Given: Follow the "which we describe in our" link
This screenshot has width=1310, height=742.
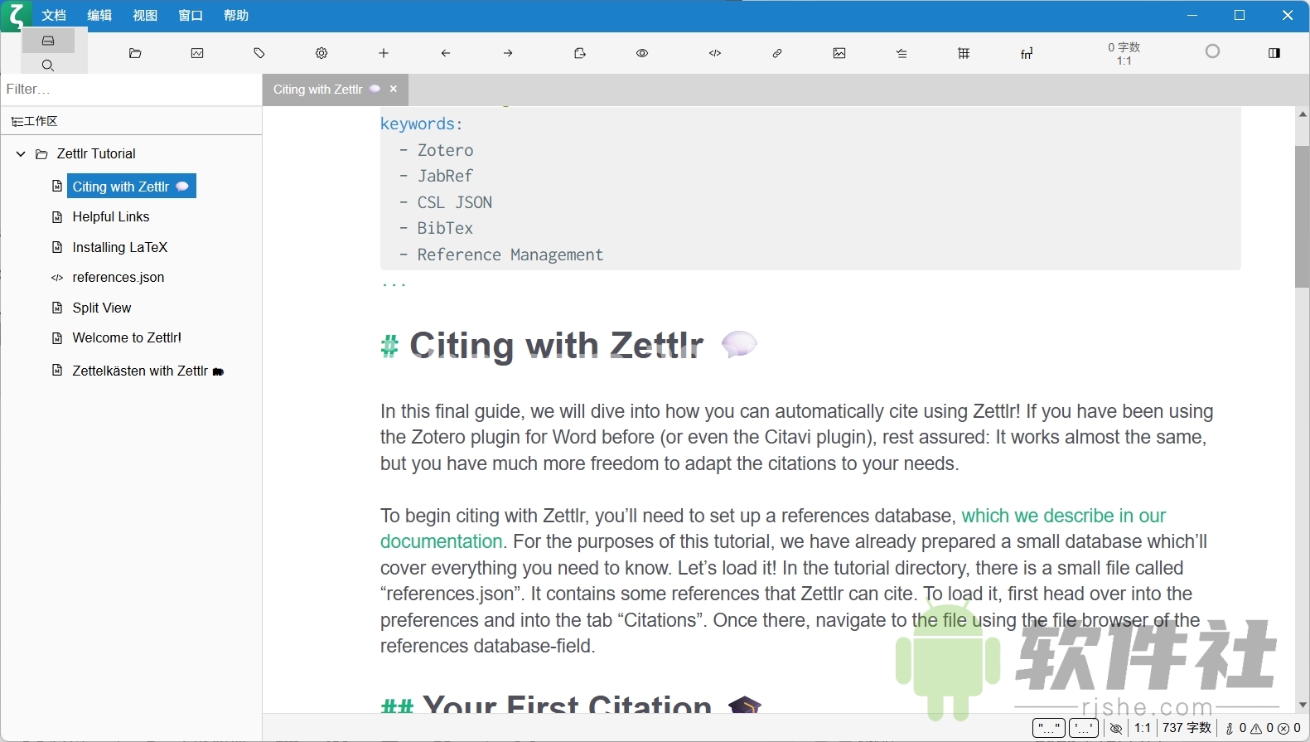Looking at the screenshot, I should tap(1063, 516).
